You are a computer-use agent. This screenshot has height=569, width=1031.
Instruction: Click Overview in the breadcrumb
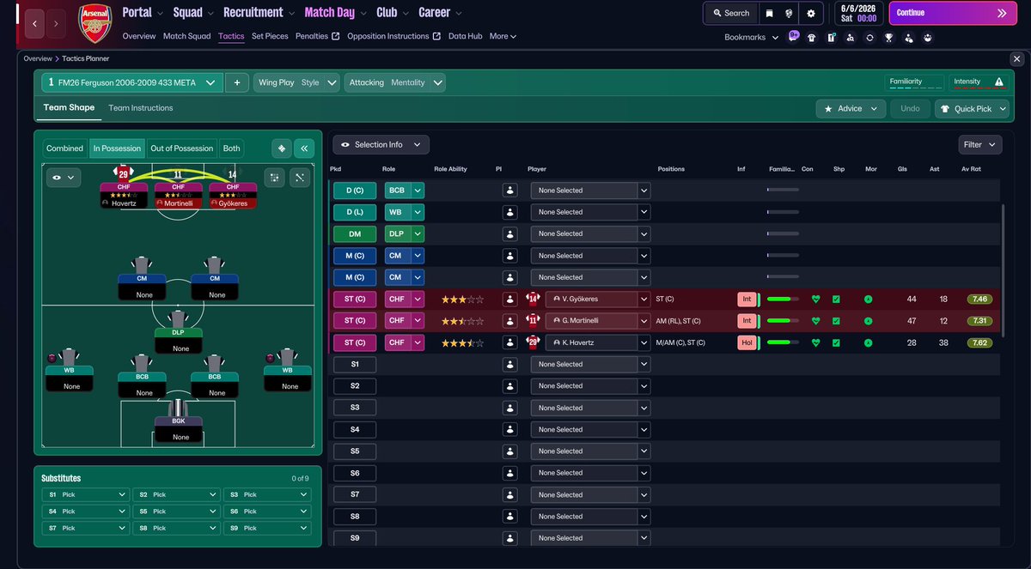(38, 58)
